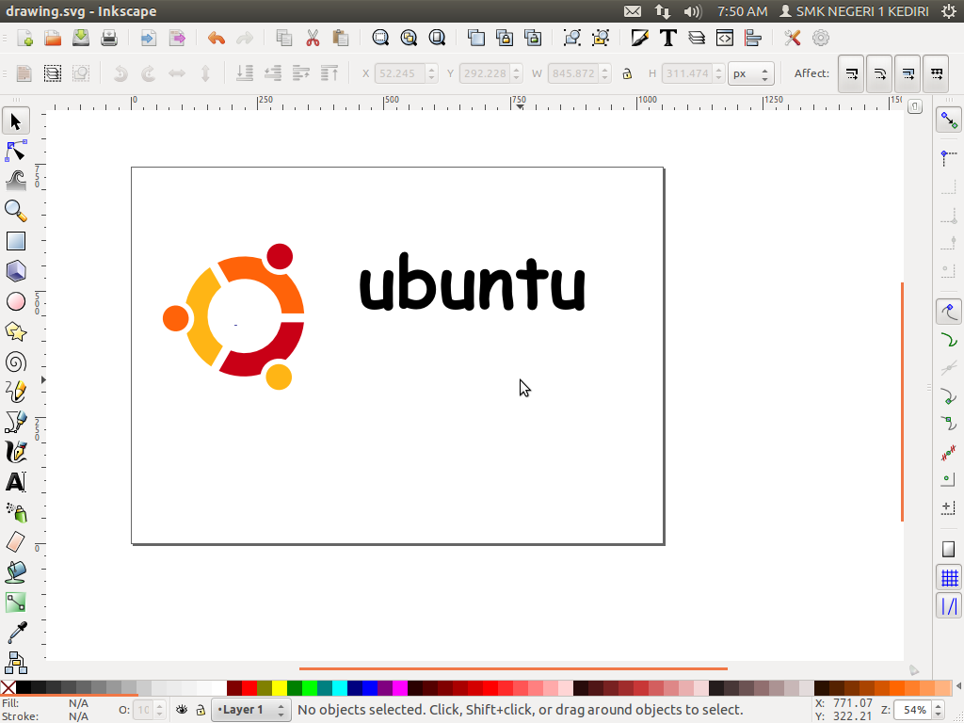The width and height of the screenshot is (964, 723).
Task: Open the Layer 1 dropdown
Action: pyautogui.click(x=250, y=710)
